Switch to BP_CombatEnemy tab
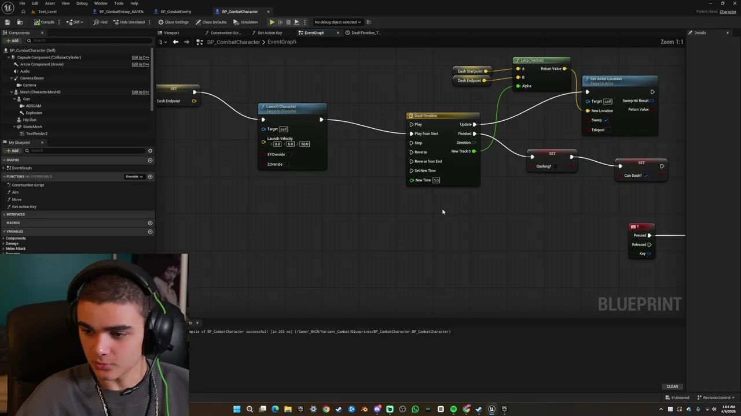This screenshot has width=741, height=416. [x=175, y=12]
